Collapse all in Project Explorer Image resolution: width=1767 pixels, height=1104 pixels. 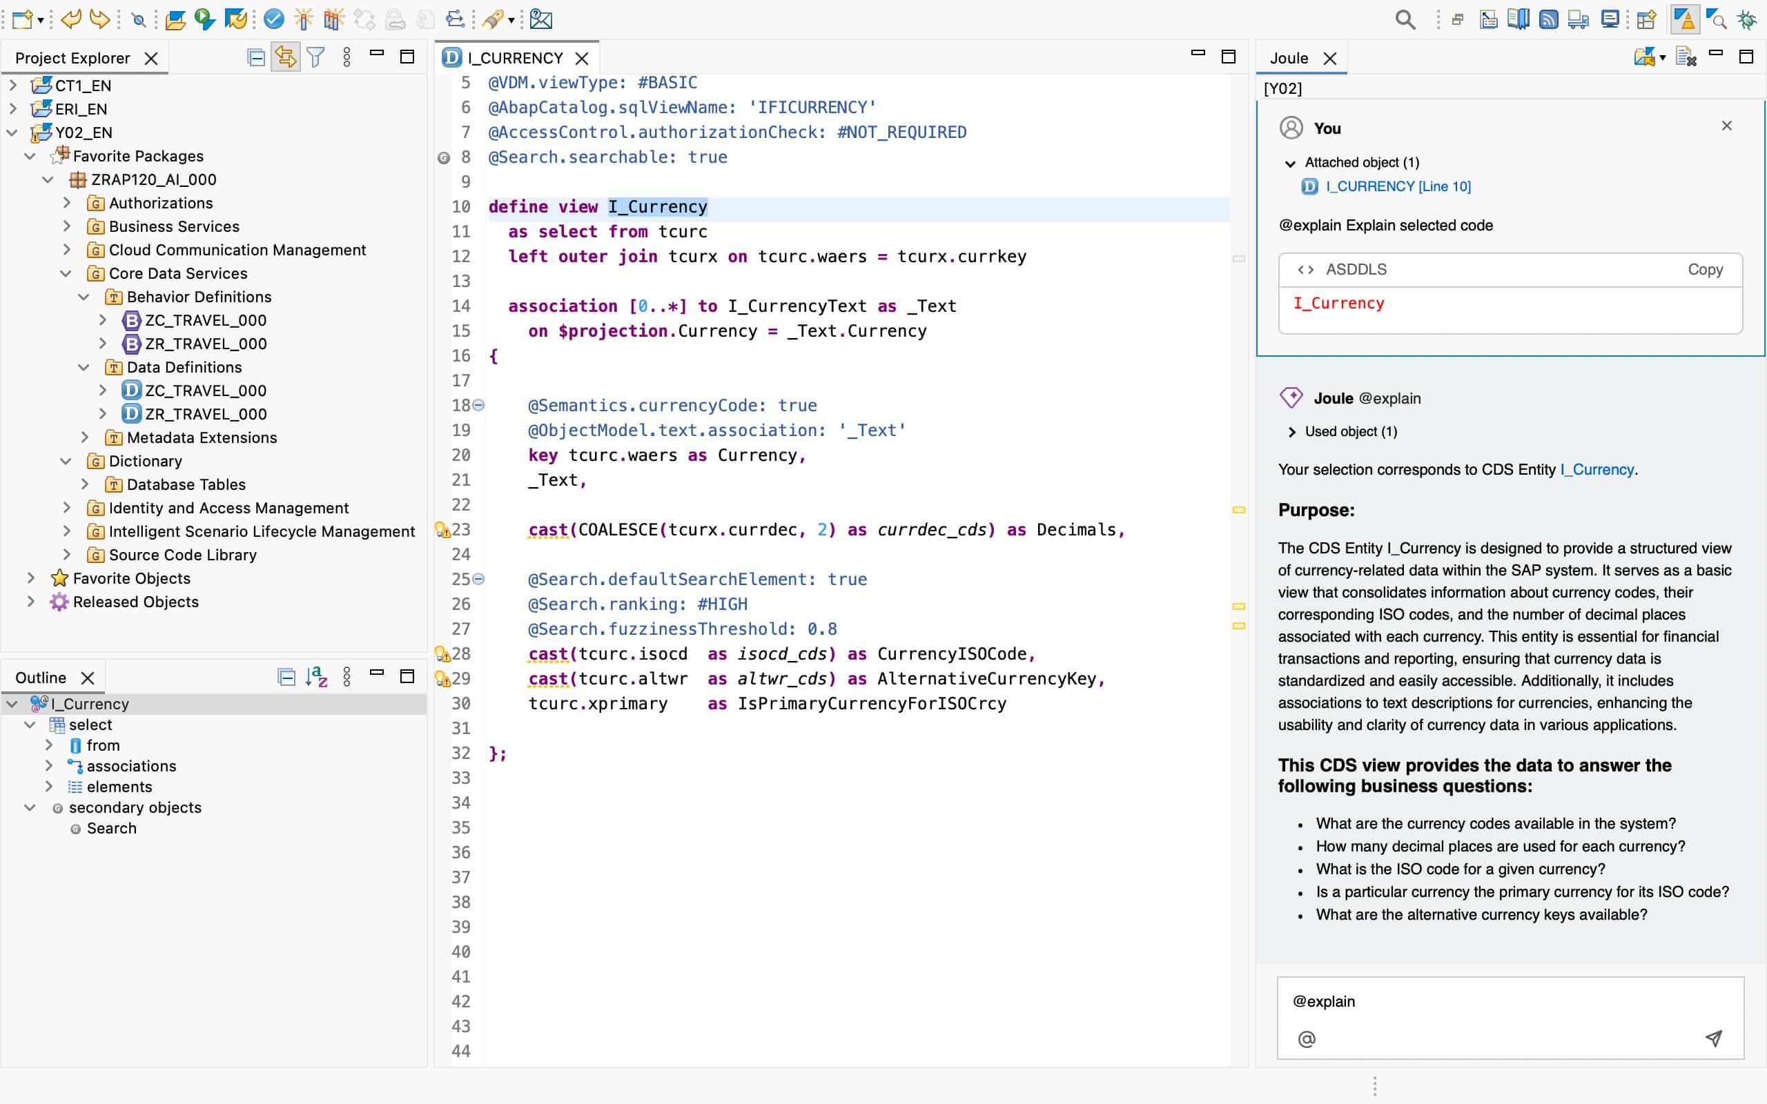pos(255,57)
